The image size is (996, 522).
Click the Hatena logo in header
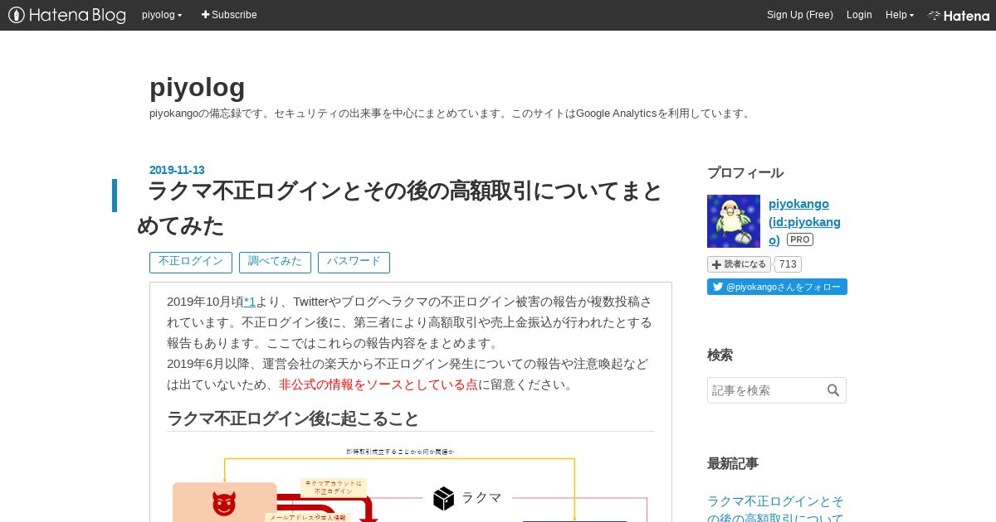pyautogui.click(x=959, y=15)
